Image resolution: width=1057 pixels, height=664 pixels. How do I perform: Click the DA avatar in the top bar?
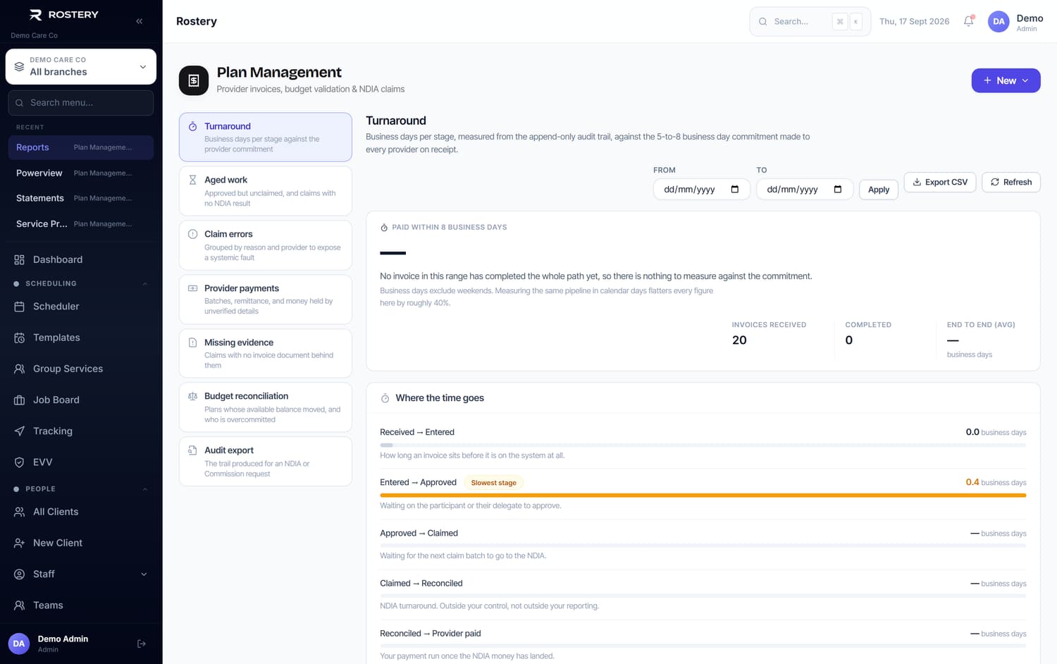coord(999,22)
